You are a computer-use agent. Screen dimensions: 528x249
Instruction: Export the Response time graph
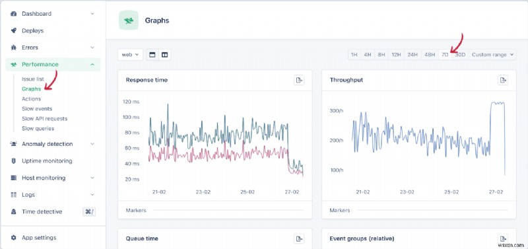(299, 80)
